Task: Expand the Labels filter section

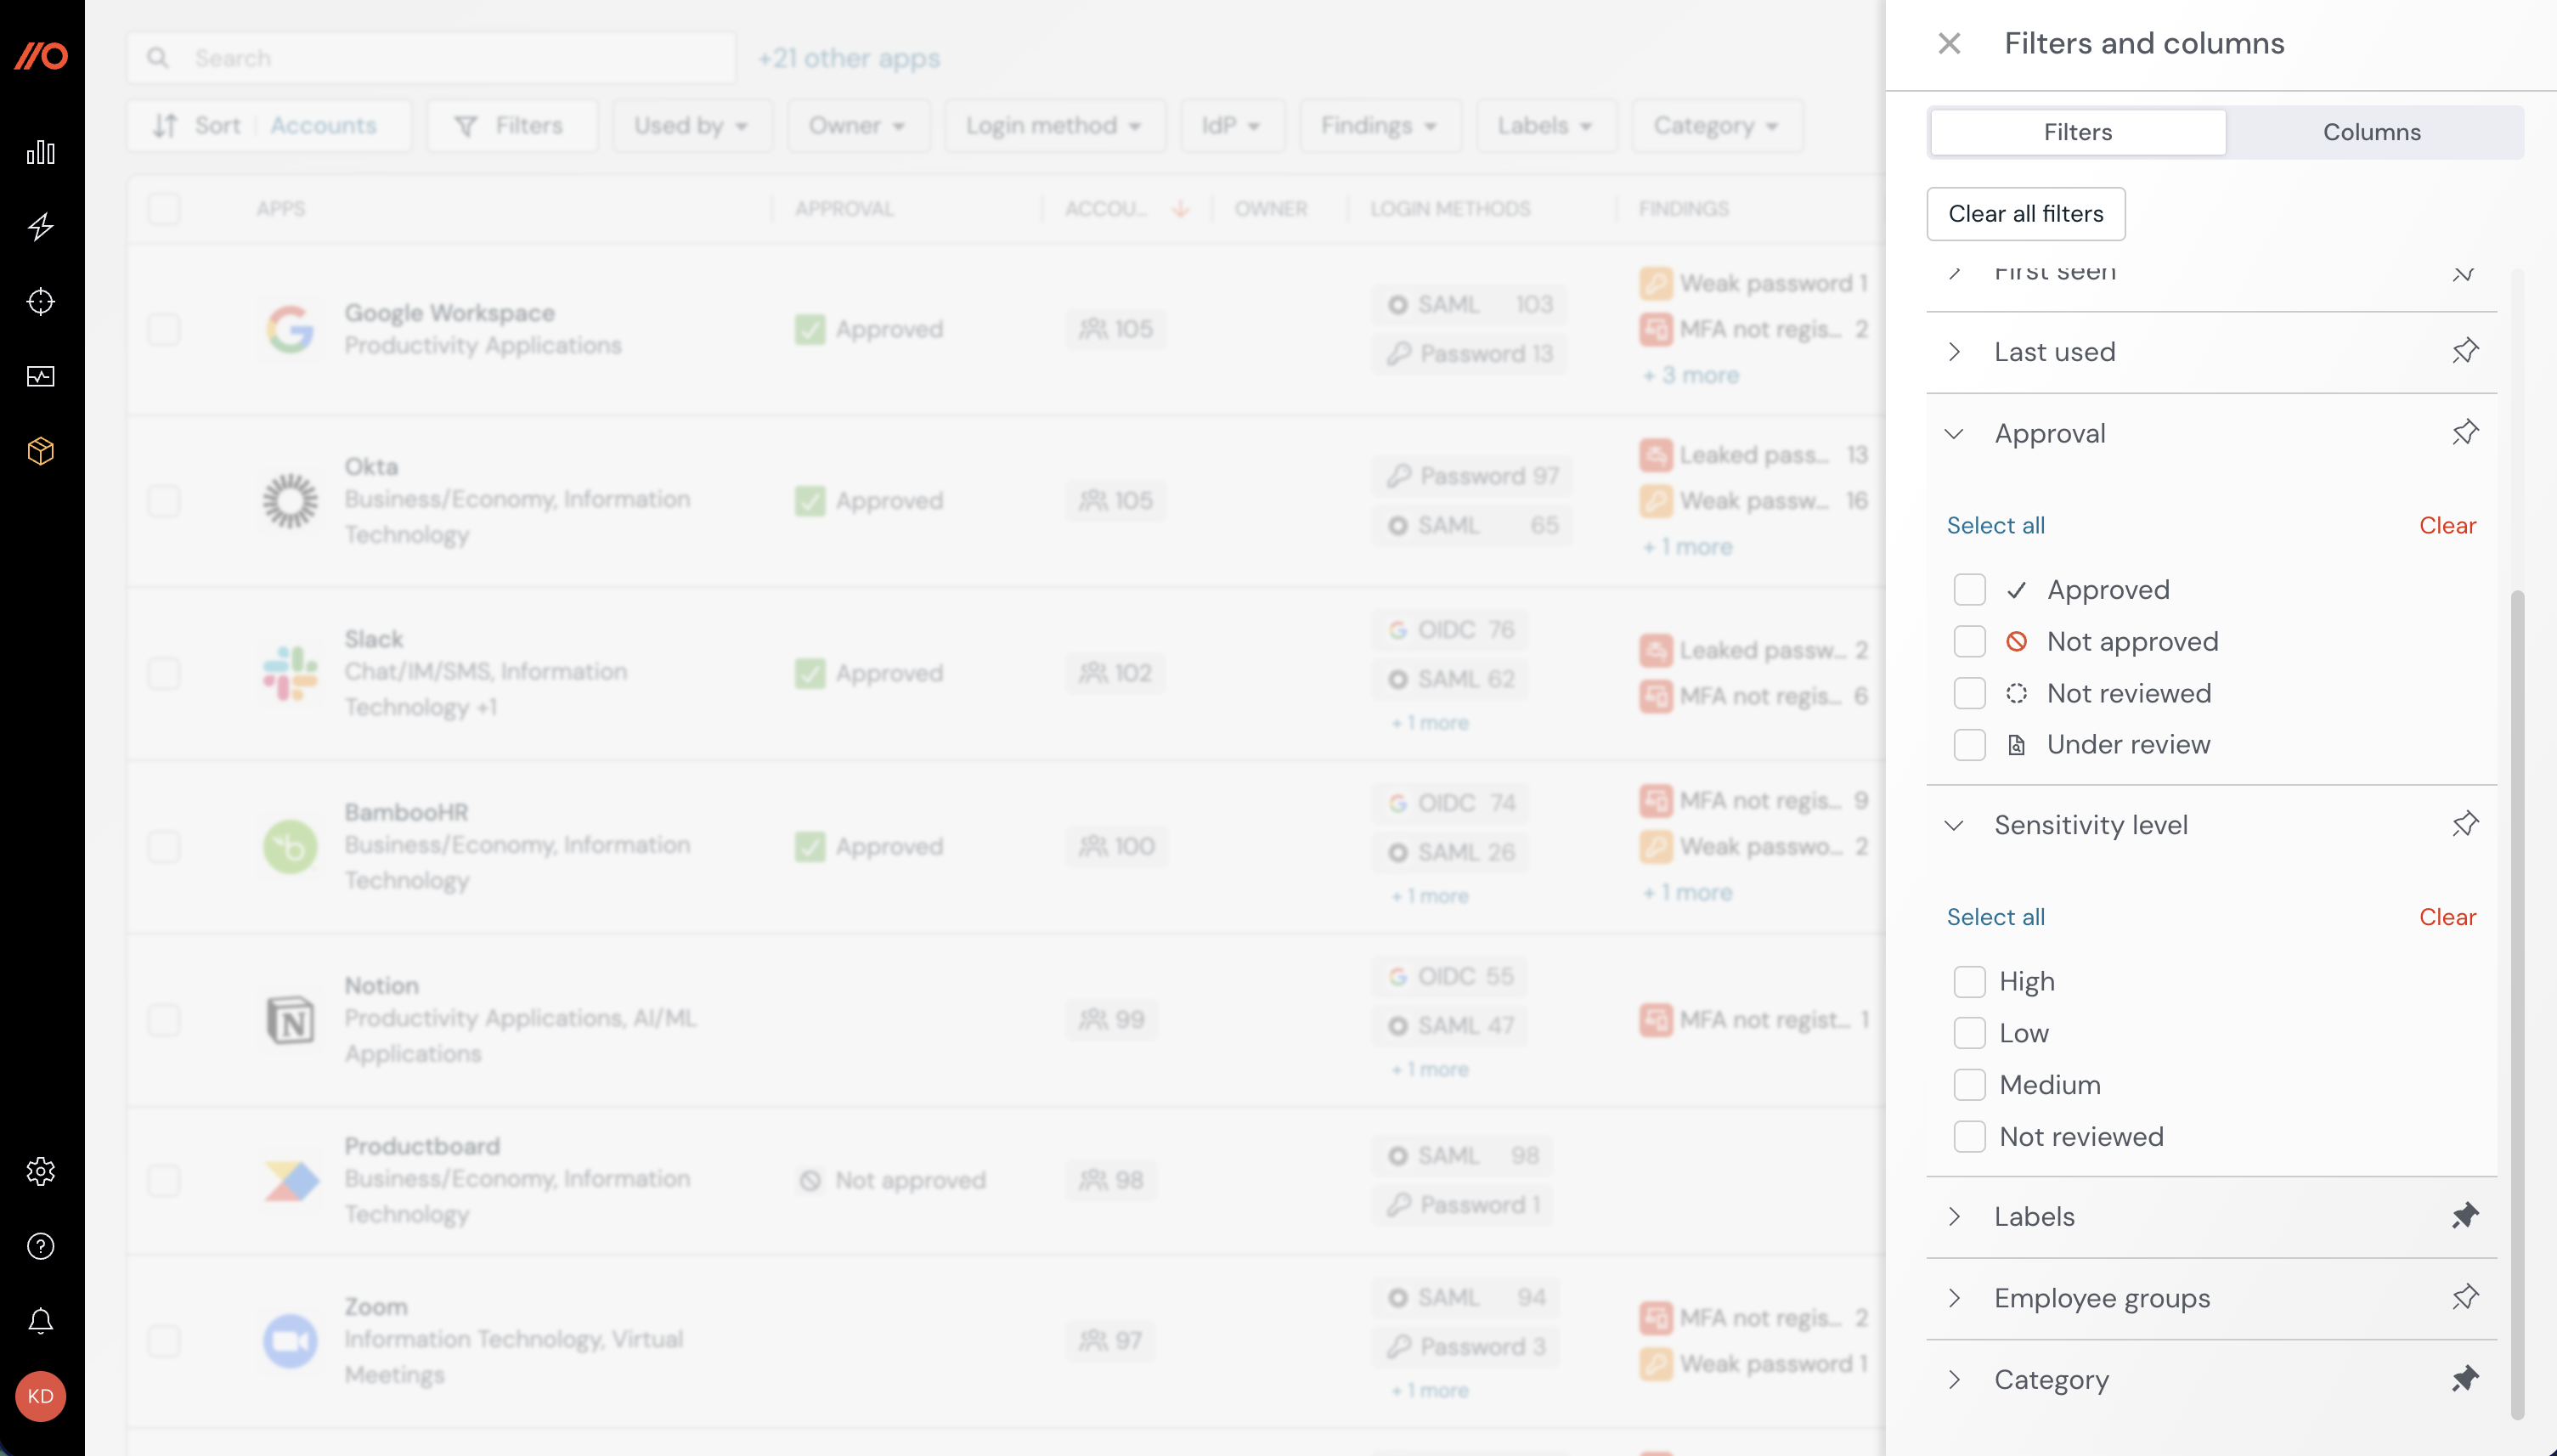Action: tap(1955, 1216)
